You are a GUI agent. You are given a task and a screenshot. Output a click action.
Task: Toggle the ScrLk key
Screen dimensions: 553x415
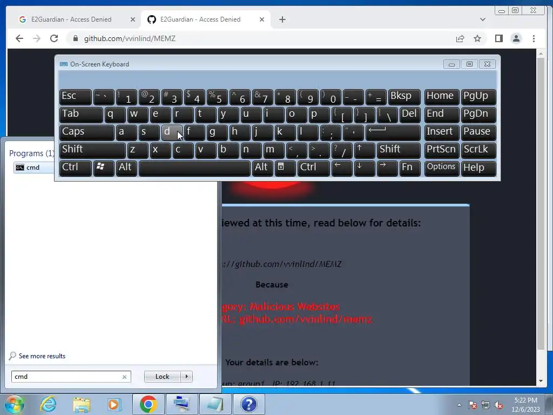[x=478, y=150]
